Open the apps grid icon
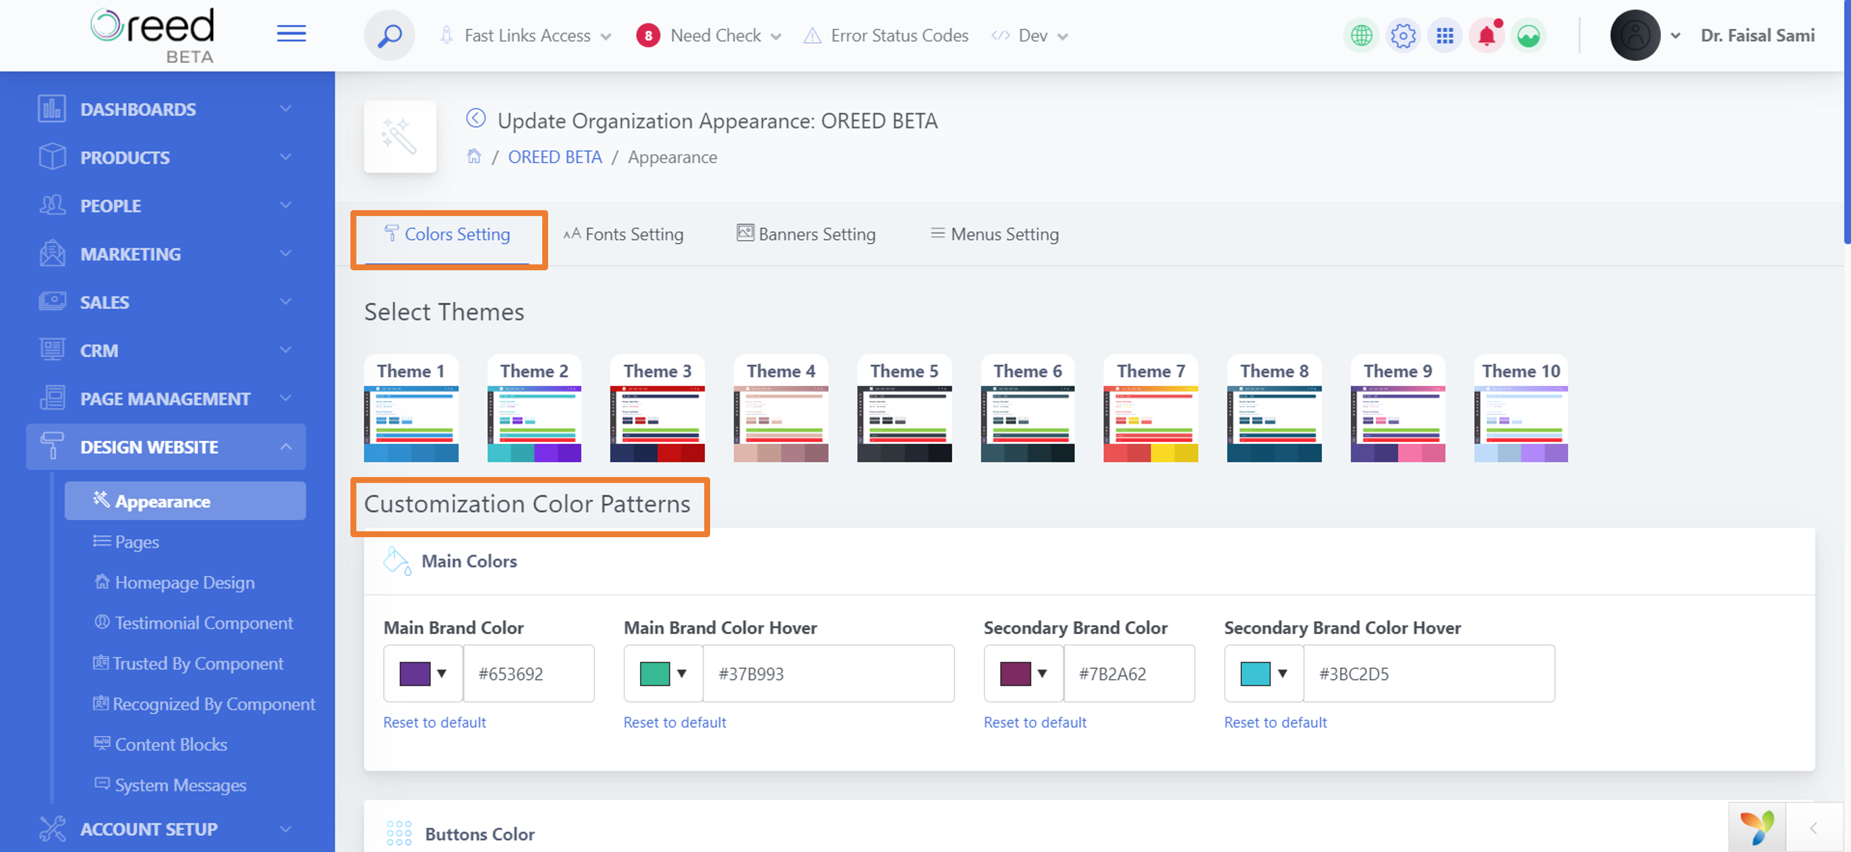1851x852 pixels. [1444, 35]
